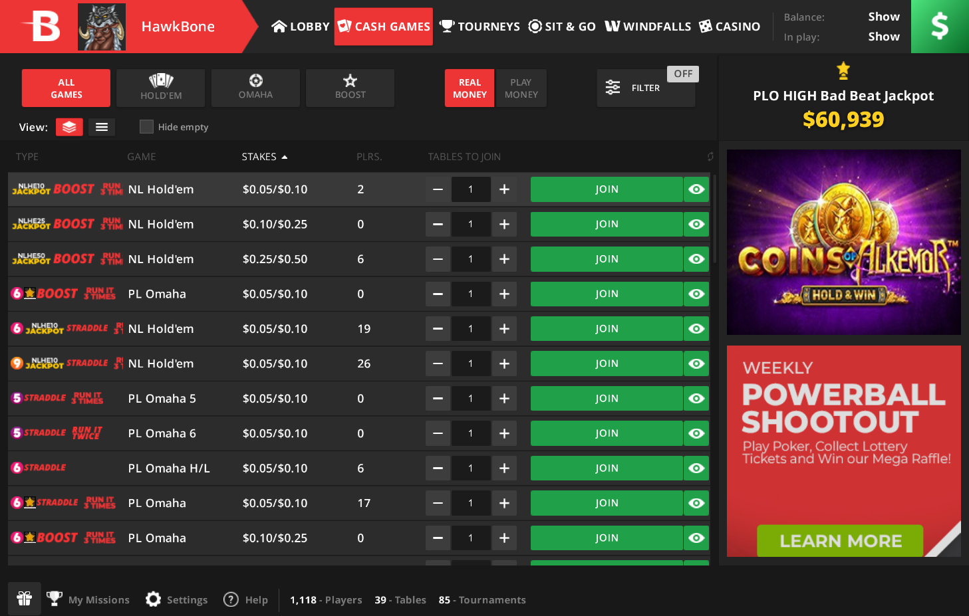Select the stacked layers view icon
Image resolution: width=969 pixels, height=616 pixels.
tap(69, 127)
